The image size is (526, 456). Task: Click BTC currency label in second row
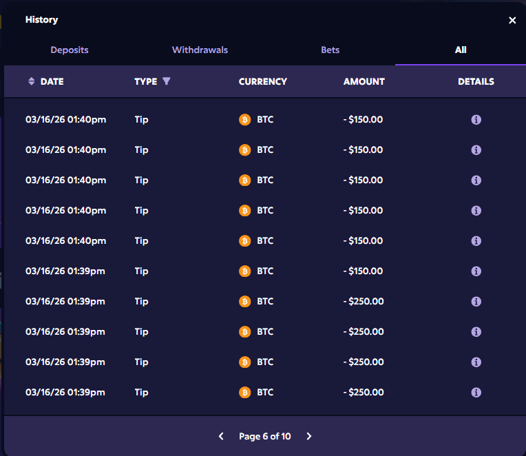pyautogui.click(x=265, y=150)
